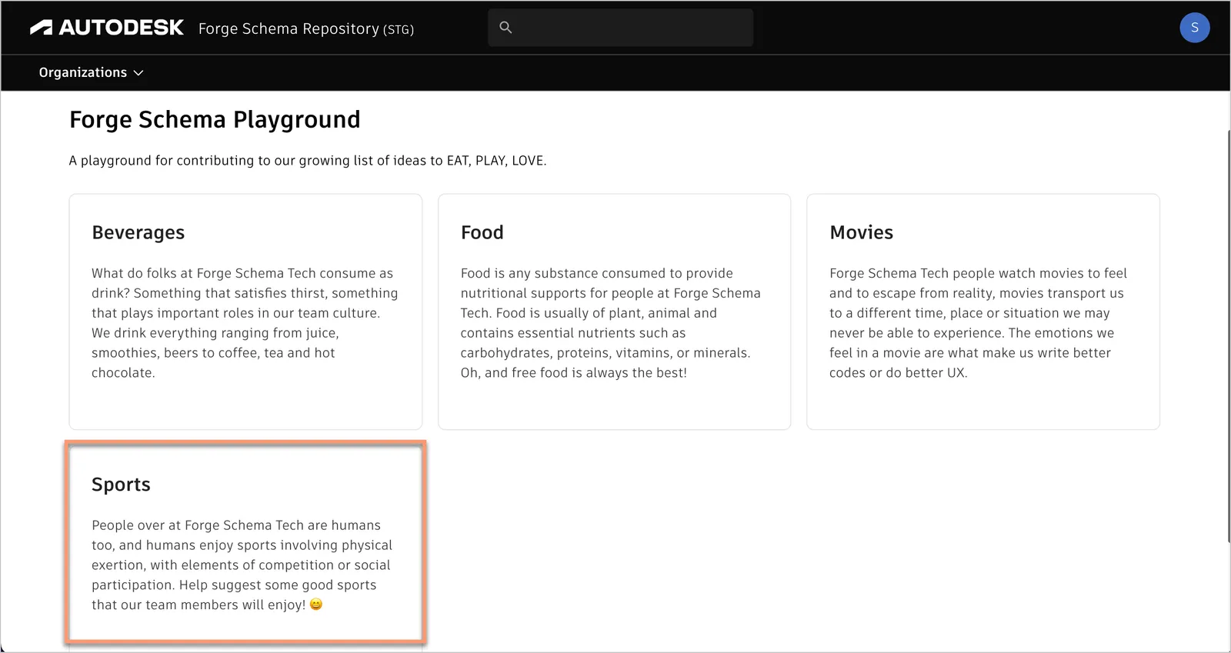Screen dimensions: 1231x653
Task: Open the Forge Schema Repository title link
Action: [305, 28]
